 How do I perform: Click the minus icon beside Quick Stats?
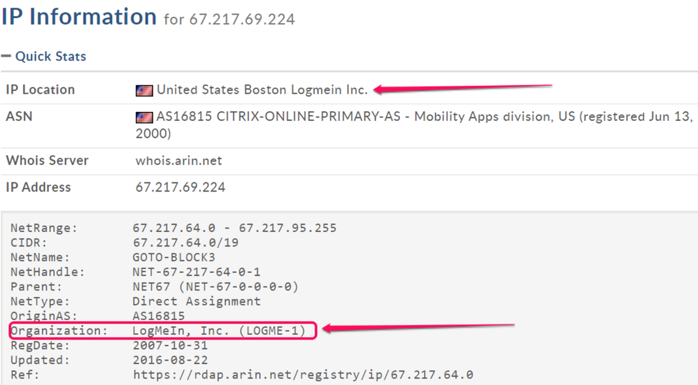tap(6, 56)
